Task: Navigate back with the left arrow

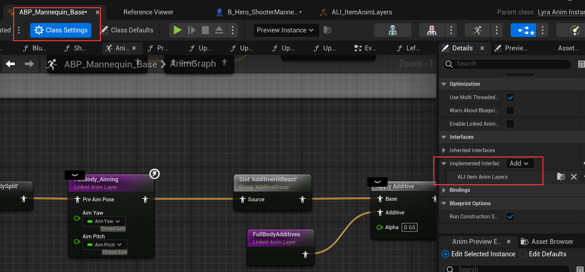Action: (x=10, y=64)
